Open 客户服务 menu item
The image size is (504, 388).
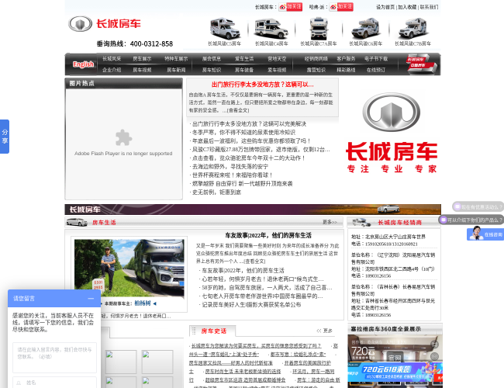click(x=346, y=58)
